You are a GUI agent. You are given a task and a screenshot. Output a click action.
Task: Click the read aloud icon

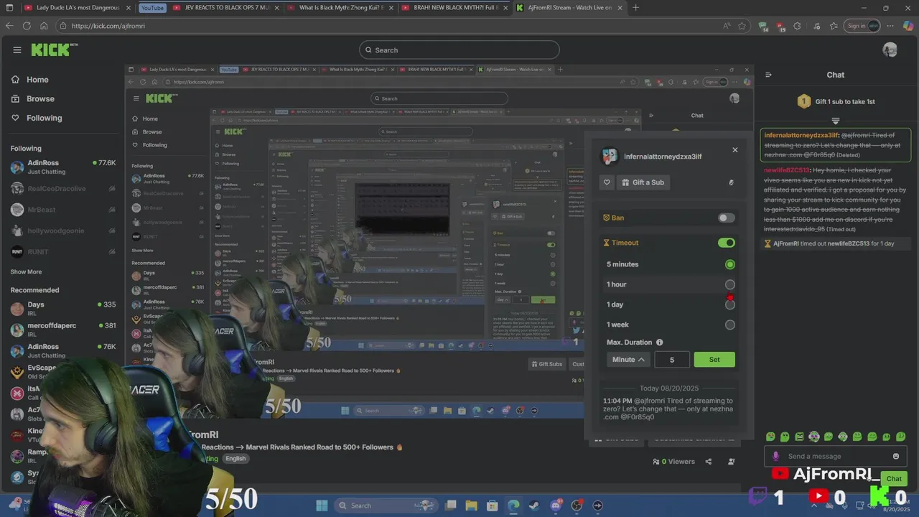coord(727,26)
